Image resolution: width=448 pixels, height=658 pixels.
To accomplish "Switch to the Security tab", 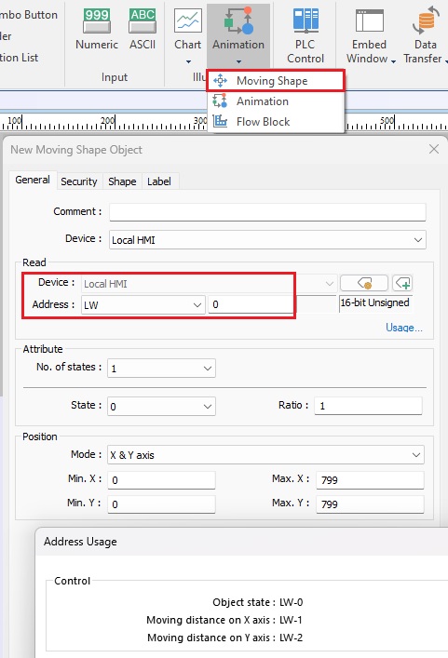I will tap(79, 181).
